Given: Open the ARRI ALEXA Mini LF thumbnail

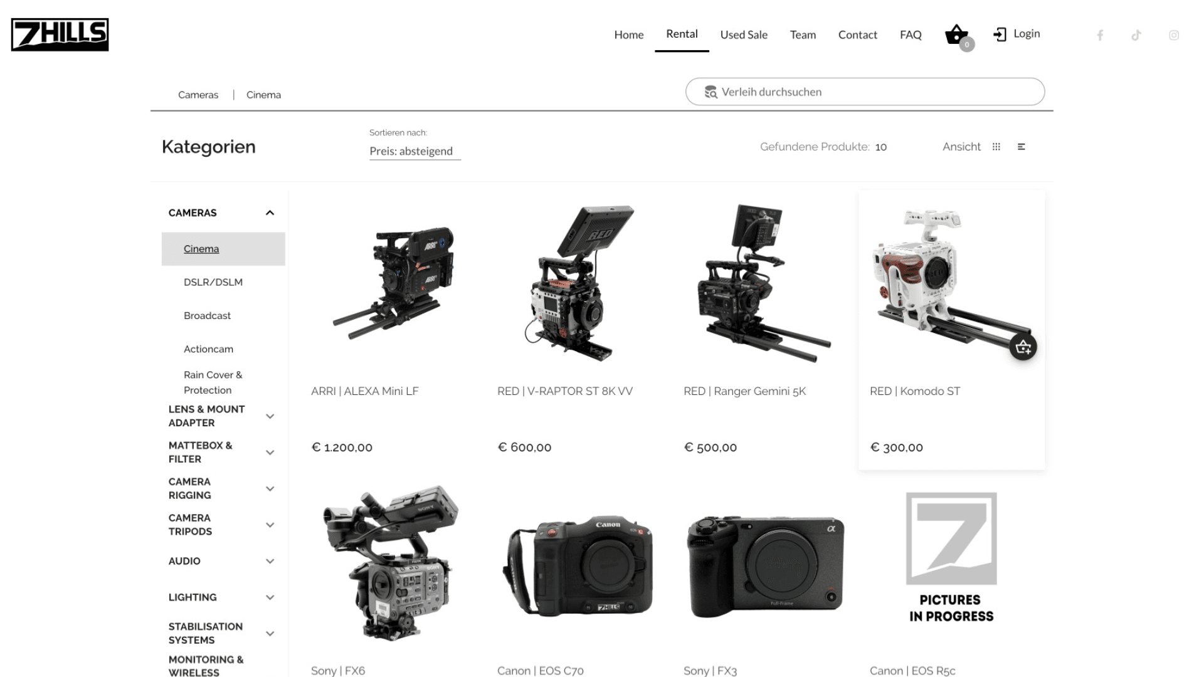Looking at the screenshot, I should click(394, 282).
